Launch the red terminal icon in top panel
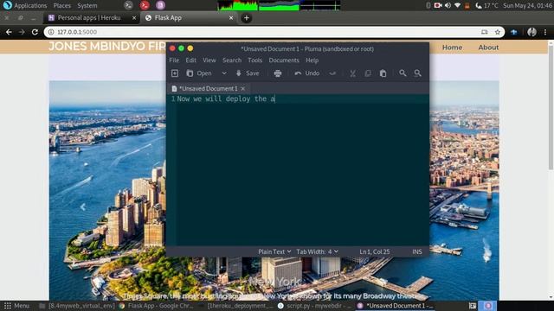Image resolution: width=554 pixels, height=311 pixels. pyautogui.click(x=145, y=5)
